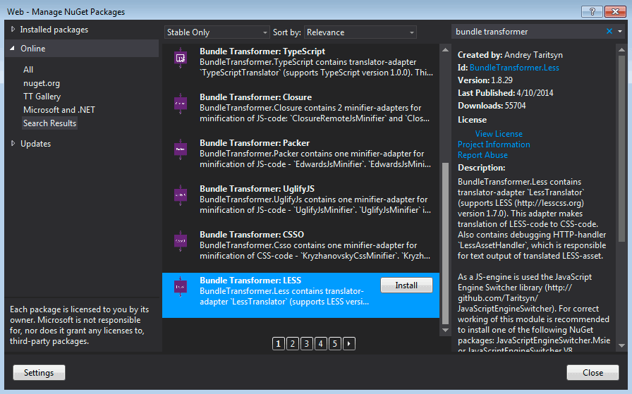Screen dimensions: 632x394
Task: Click the Close button at bottom
Action: [x=592, y=373]
